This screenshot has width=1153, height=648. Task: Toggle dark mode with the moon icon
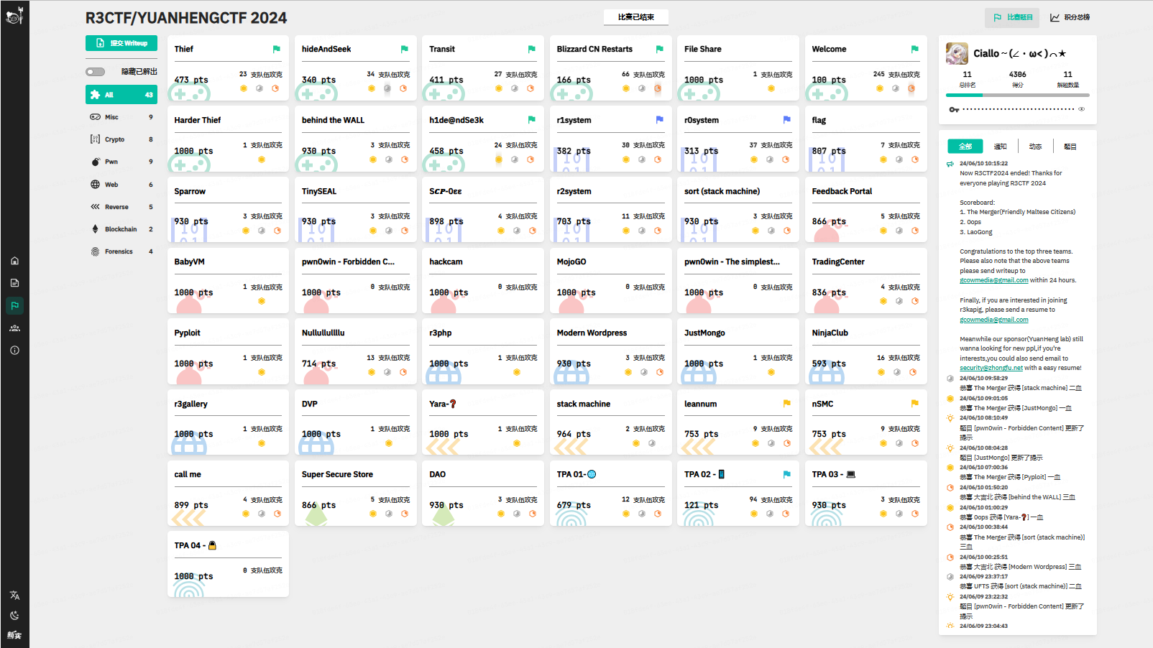pyautogui.click(x=14, y=616)
